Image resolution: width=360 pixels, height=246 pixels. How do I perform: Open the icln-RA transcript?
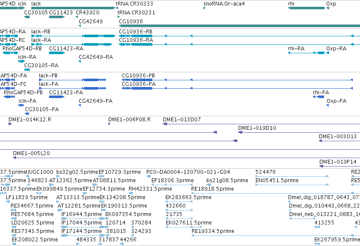[22, 61]
